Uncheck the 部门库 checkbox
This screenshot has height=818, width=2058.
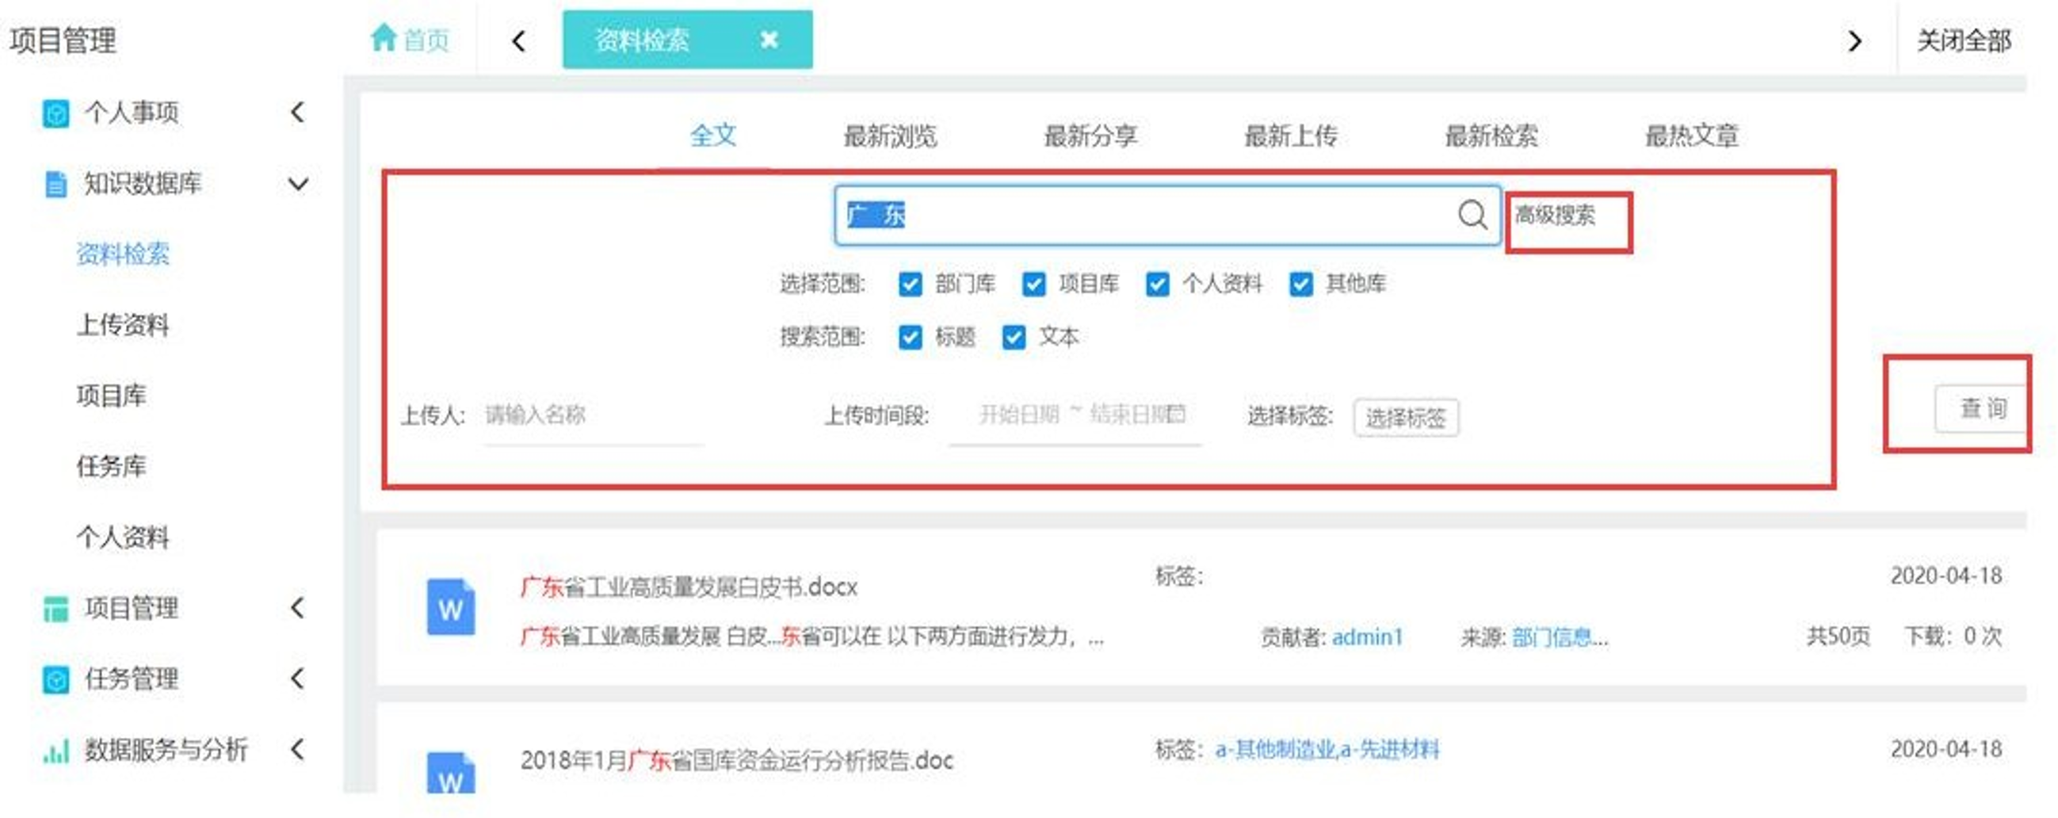(910, 285)
